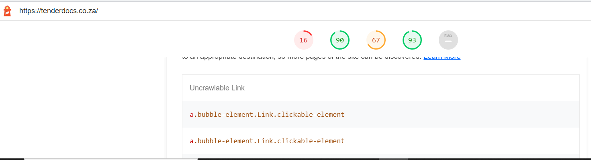This screenshot has width=591, height=160.
Task: Select the first a.bubble-element.Link.clickable-element row
Action: [267, 114]
